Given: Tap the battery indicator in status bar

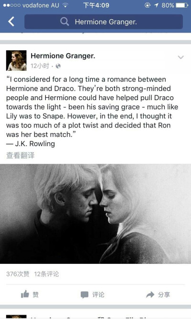Looking at the screenshot, I should [x=182, y=5].
